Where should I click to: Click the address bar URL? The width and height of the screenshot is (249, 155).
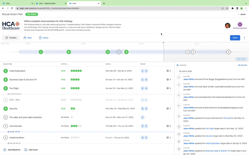pos(49,8)
